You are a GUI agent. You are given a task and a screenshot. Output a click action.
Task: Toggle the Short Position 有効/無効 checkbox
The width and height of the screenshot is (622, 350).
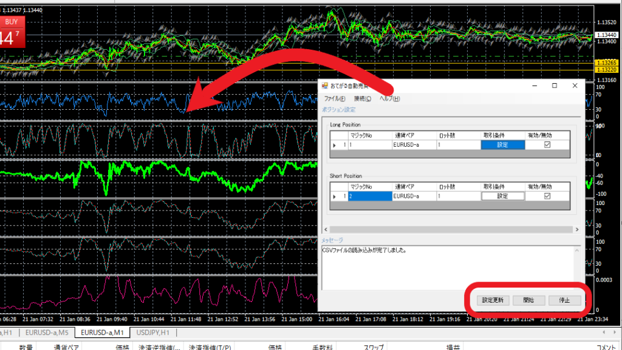coord(547,196)
